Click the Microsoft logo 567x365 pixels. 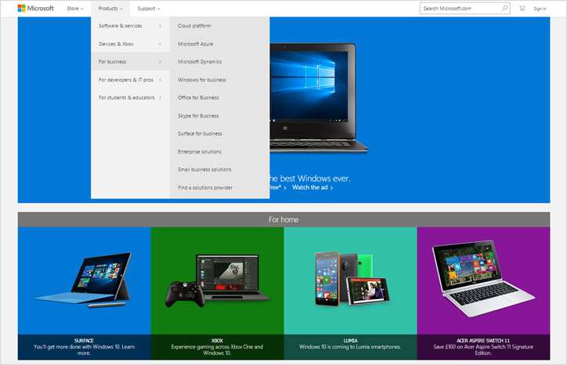click(35, 8)
